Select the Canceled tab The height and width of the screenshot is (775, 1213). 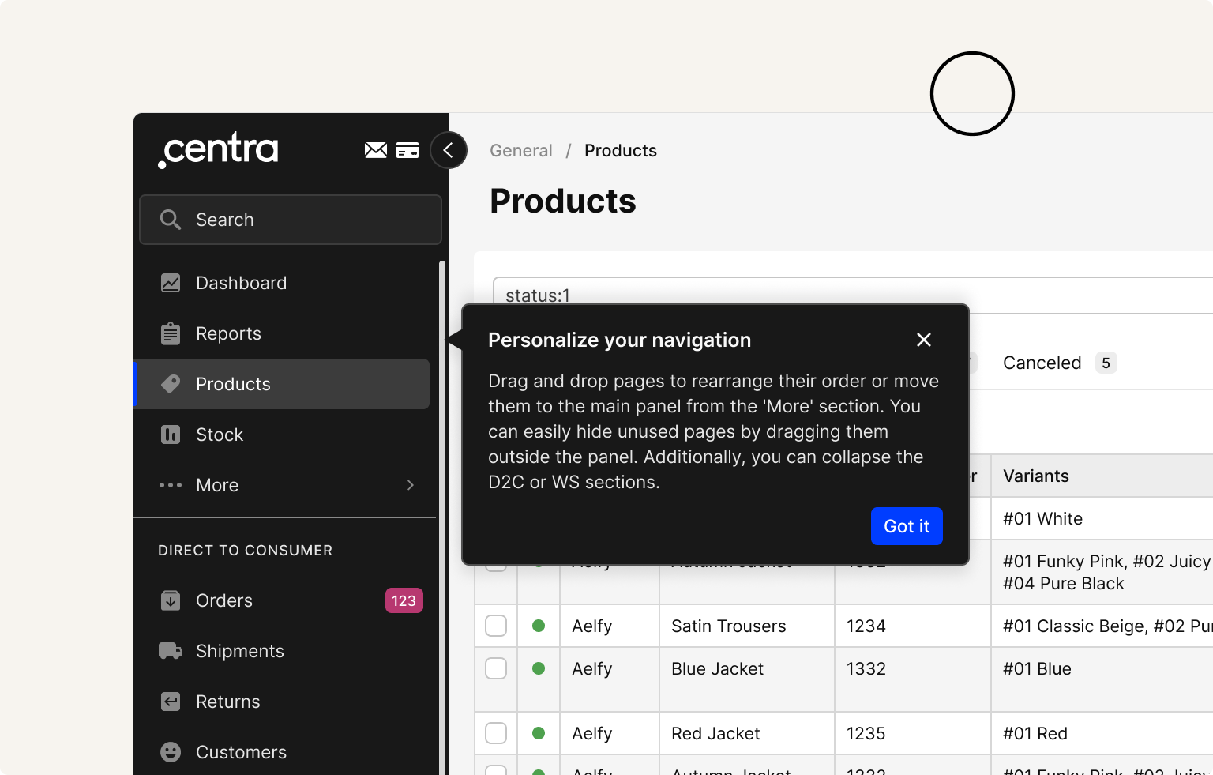tap(1042, 363)
